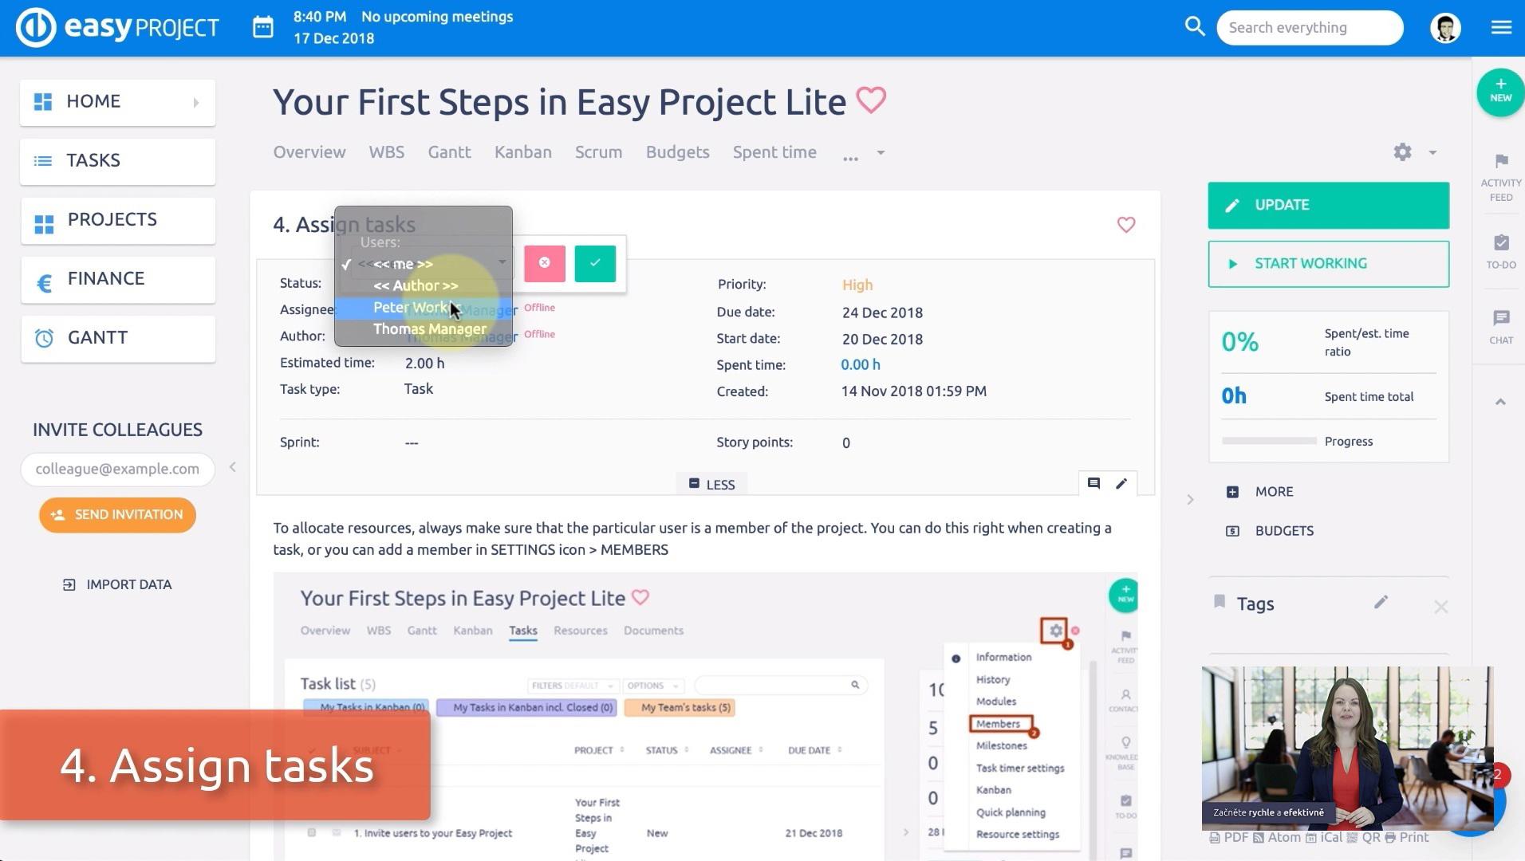1525x861 pixels.
Task: Click the search magnifier icon
Action: 1194,27
